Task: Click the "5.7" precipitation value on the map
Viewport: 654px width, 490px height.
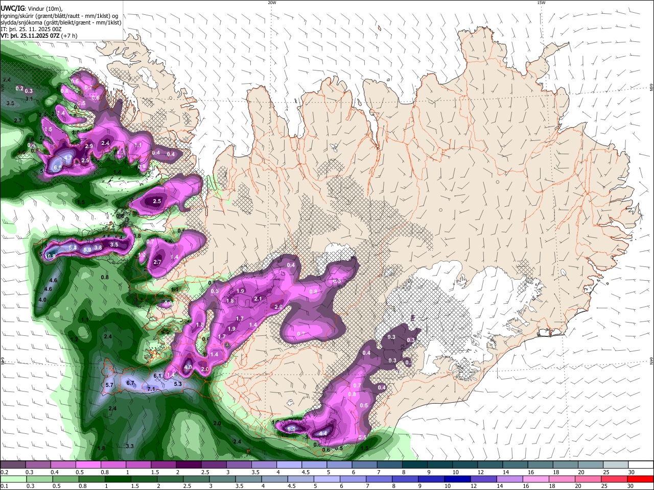Action: coord(109,385)
